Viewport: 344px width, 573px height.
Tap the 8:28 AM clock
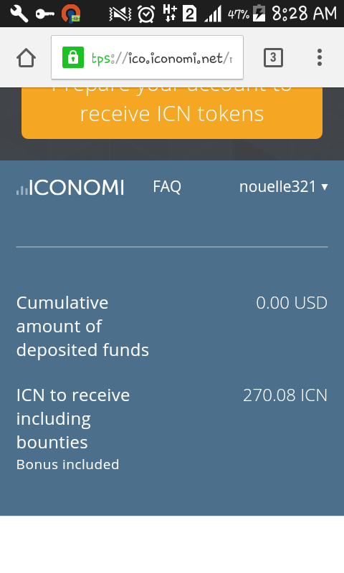pyautogui.click(x=304, y=14)
